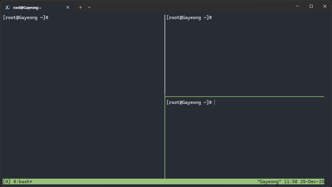Click the PowerShell icon on the tab
332x187 pixels.
tap(8, 7)
